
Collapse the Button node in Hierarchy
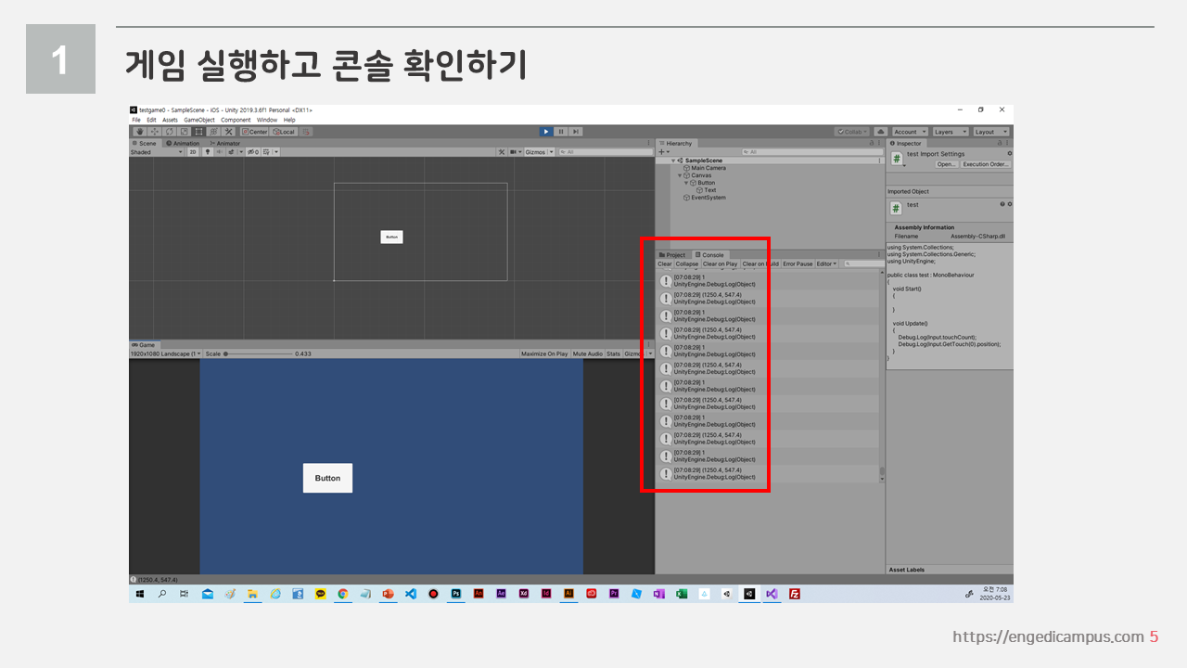(686, 183)
